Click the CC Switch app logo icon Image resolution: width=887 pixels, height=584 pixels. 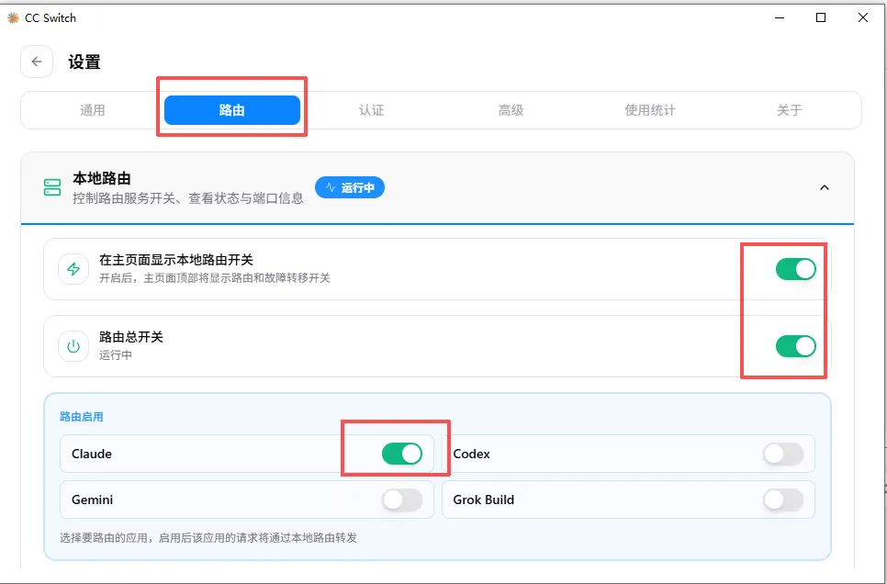click(13, 18)
